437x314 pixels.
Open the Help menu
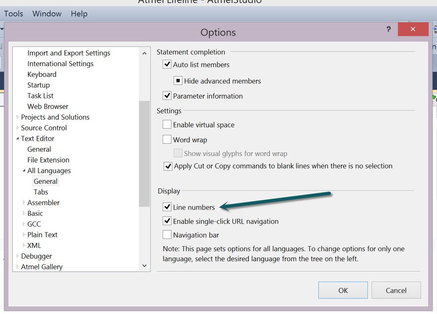tap(79, 14)
